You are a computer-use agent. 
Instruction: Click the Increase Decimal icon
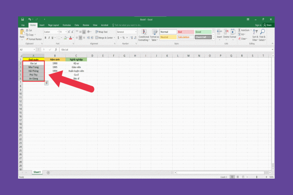click(132, 38)
